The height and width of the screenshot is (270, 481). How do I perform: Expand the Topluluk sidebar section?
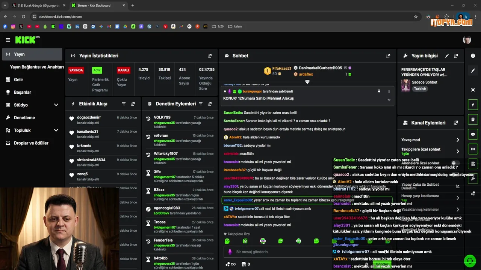56,130
